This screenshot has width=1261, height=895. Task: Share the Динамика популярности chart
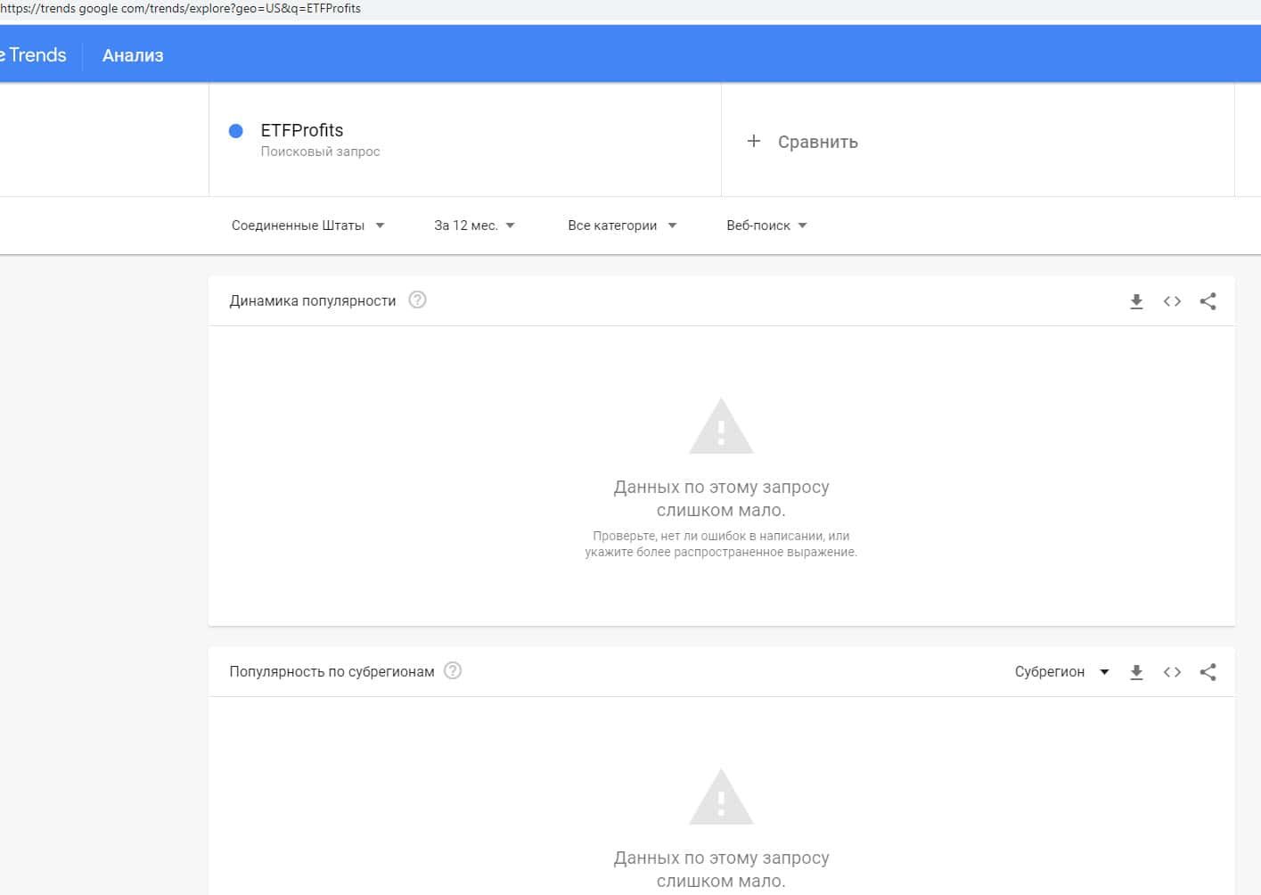[x=1208, y=301]
